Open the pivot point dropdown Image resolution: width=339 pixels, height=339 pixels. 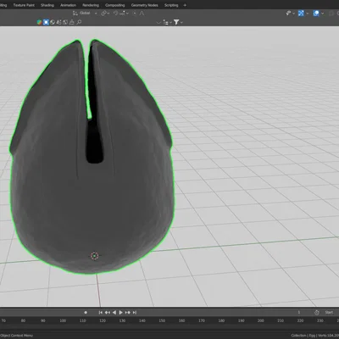click(x=104, y=13)
